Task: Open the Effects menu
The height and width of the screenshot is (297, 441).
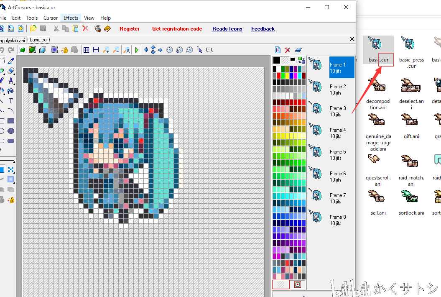Action: point(71,18)
